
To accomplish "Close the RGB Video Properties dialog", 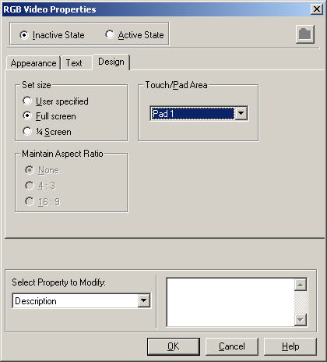I will 317,9.
